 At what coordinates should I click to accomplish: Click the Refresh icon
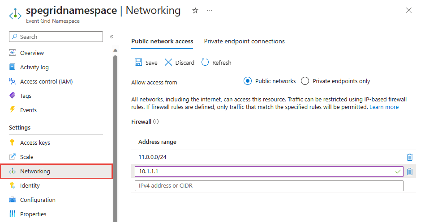pyautogui.click(x=205, y=63)
